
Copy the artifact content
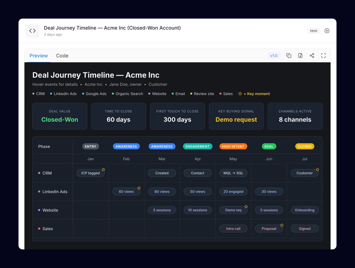pos(289,56)
